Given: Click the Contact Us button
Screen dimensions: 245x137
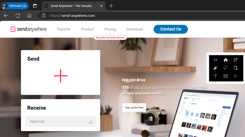Looking at the screenshot, I should click(x=171, y=29).
